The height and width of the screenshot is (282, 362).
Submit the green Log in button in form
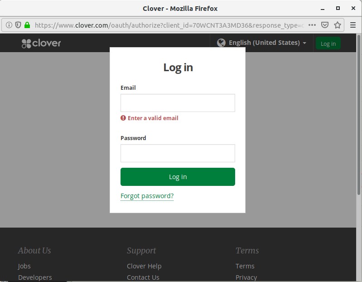pos(178,177)
